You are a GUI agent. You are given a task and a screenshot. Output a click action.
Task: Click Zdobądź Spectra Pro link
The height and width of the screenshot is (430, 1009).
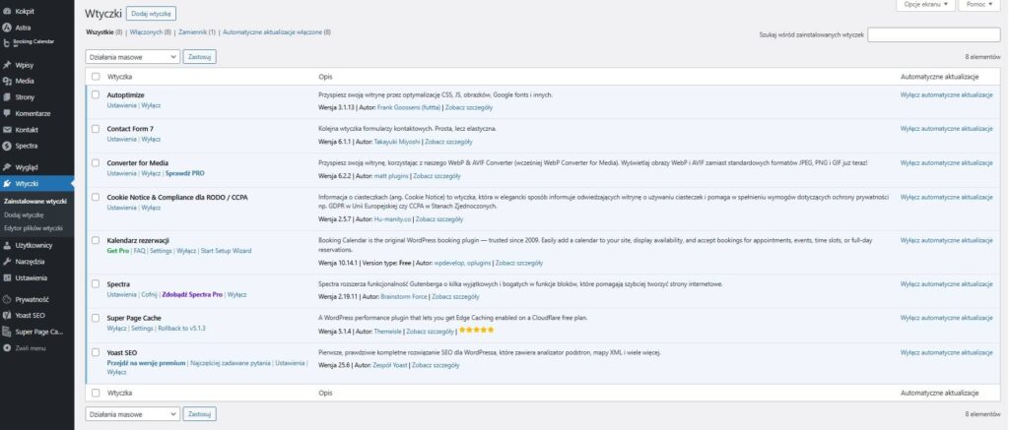click(x=192, y=294)
